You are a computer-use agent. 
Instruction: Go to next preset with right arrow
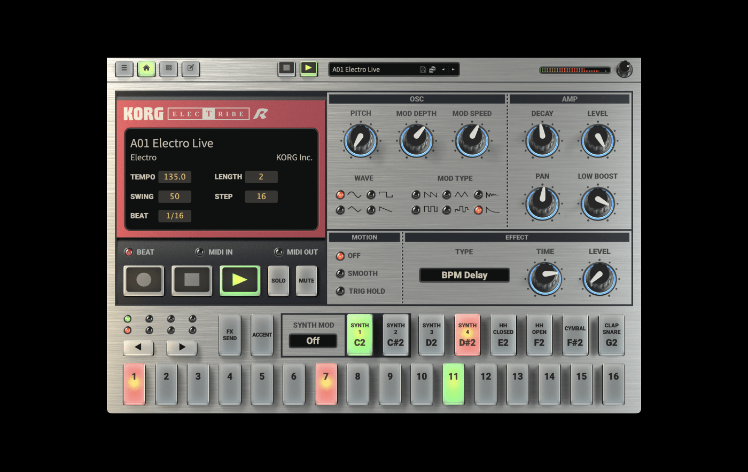453,69
